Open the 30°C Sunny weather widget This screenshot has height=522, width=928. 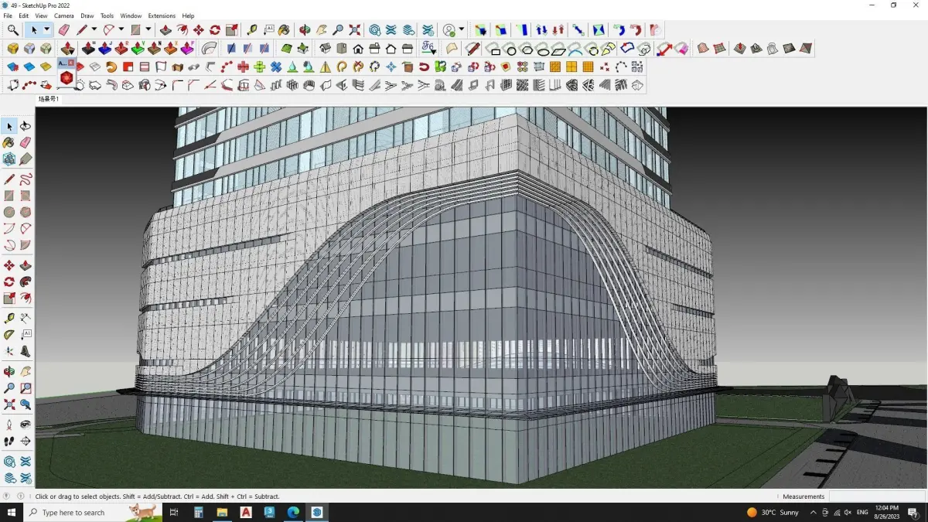coord(773,512)
